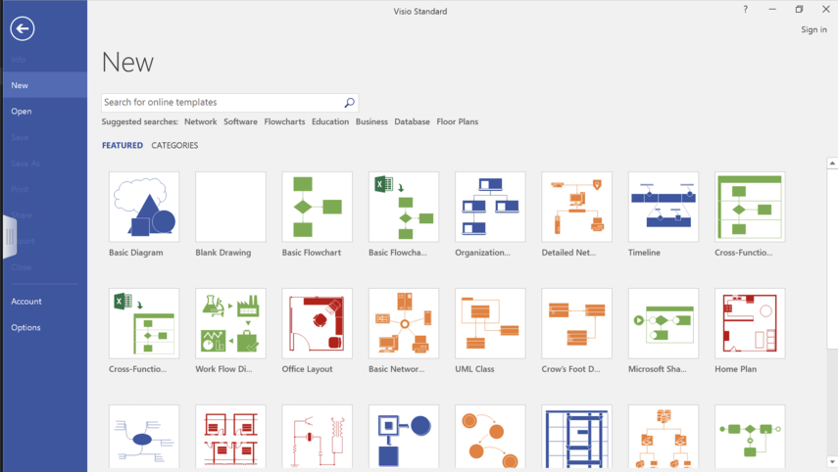
Task: Click Sign in link
Action: point(813,30)
